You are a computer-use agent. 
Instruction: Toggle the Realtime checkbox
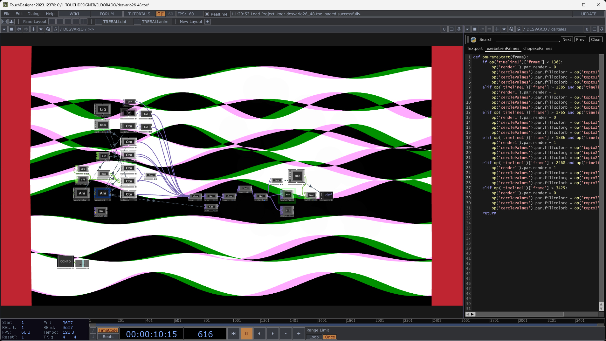[207, 14]
